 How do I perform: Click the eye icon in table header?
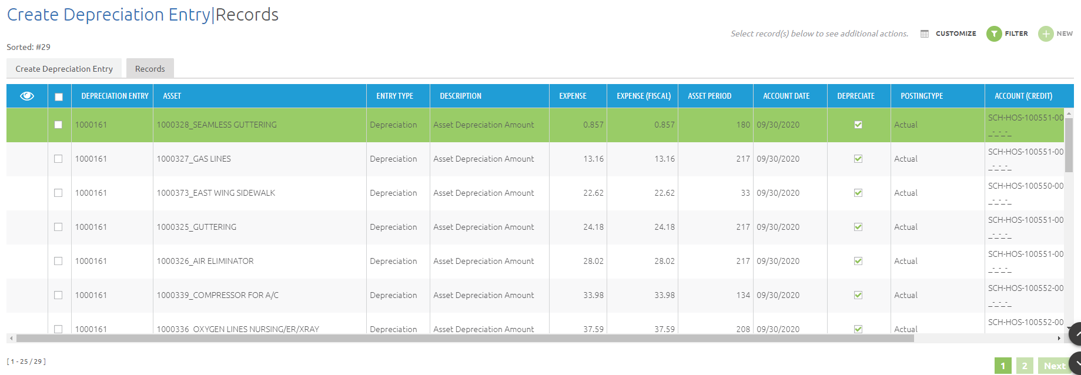[x=27, y=96]
